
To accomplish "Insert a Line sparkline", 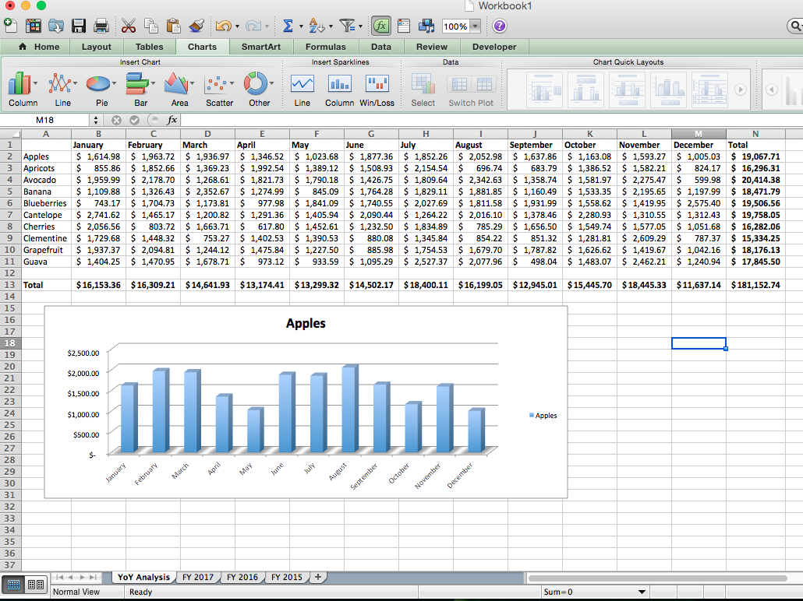I will point(302,84).
